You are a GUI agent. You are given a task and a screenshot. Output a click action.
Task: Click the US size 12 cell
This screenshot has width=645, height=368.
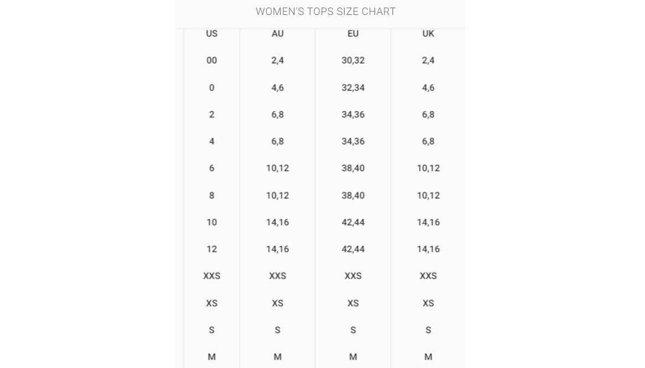211,249
